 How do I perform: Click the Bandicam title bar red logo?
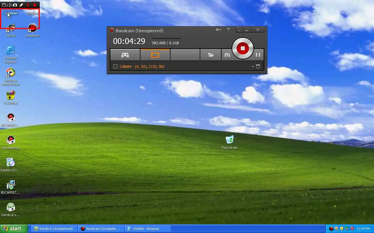(111, 31)
